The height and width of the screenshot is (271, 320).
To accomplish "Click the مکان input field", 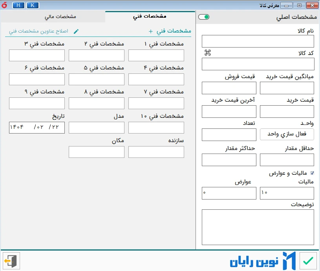I will (97, 152).
